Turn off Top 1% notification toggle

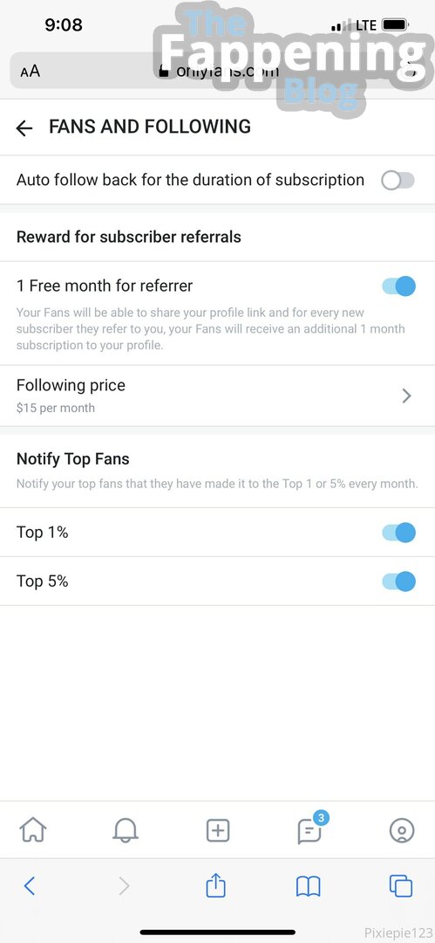[398, 533]
